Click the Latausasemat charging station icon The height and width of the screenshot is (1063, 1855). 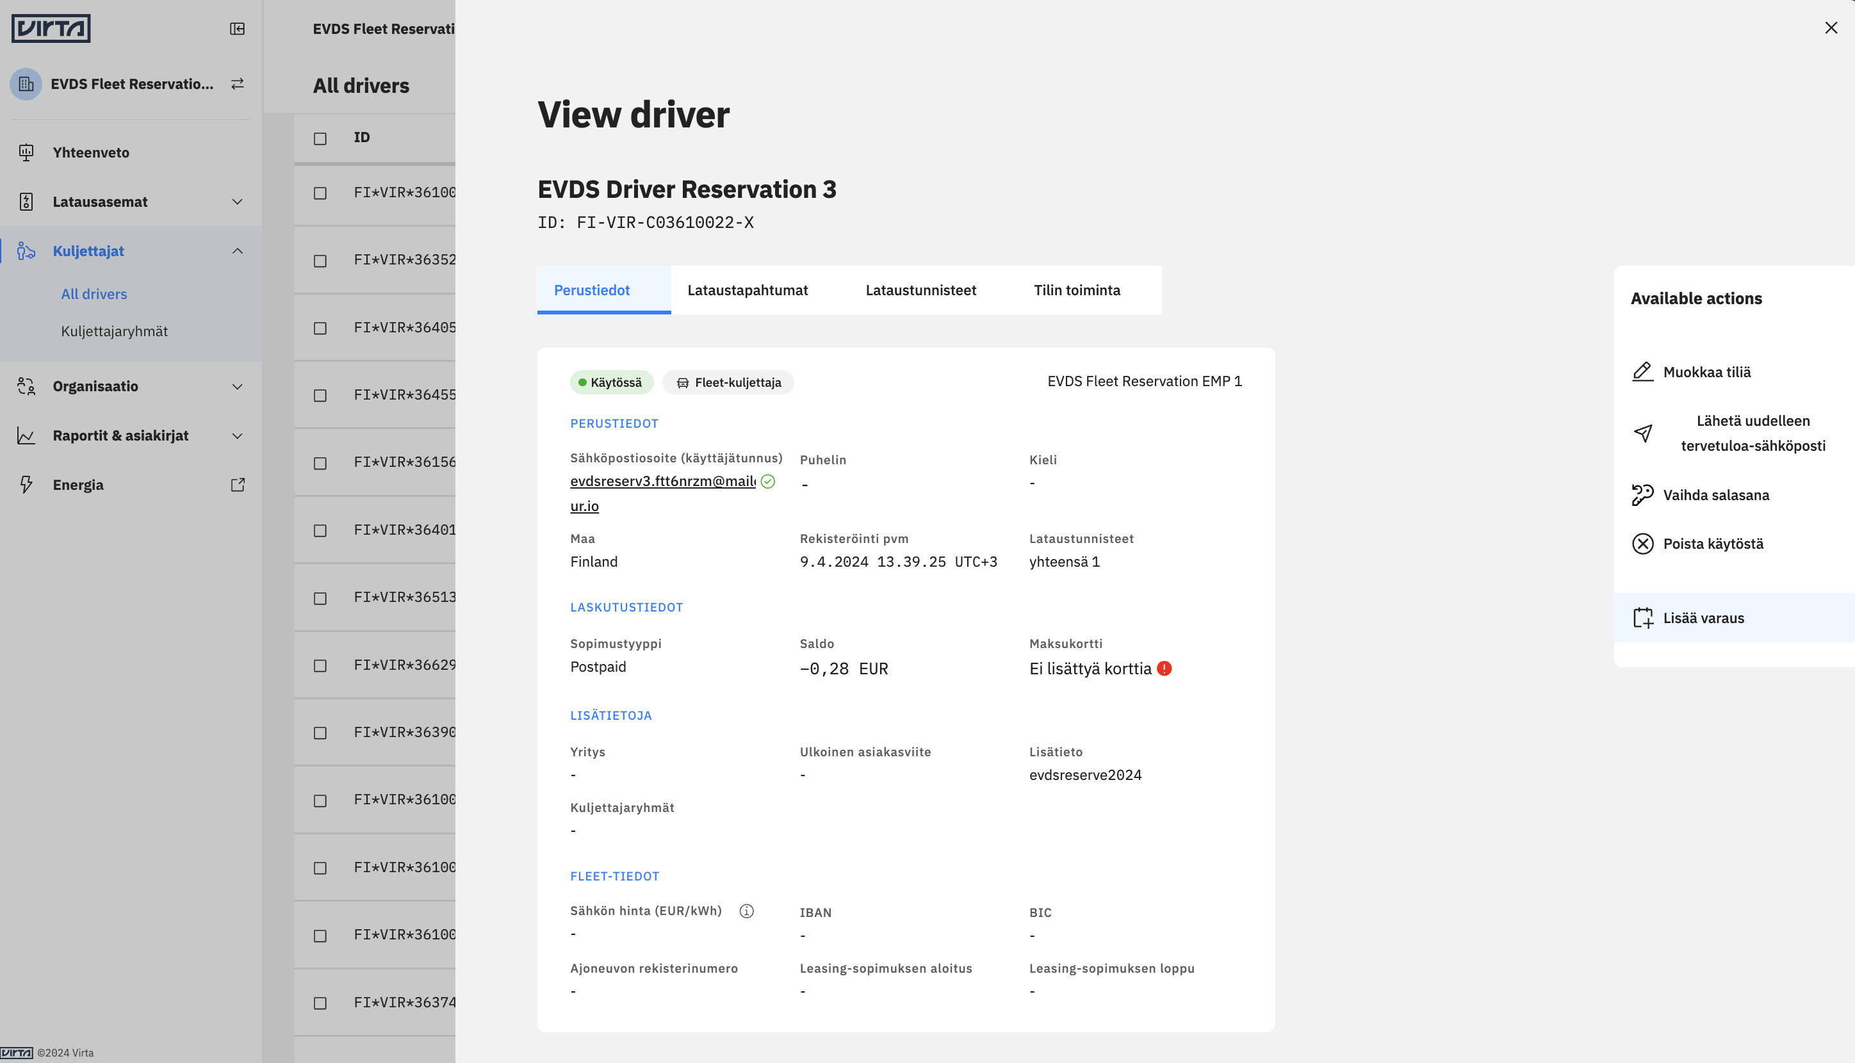click(26, 202)
